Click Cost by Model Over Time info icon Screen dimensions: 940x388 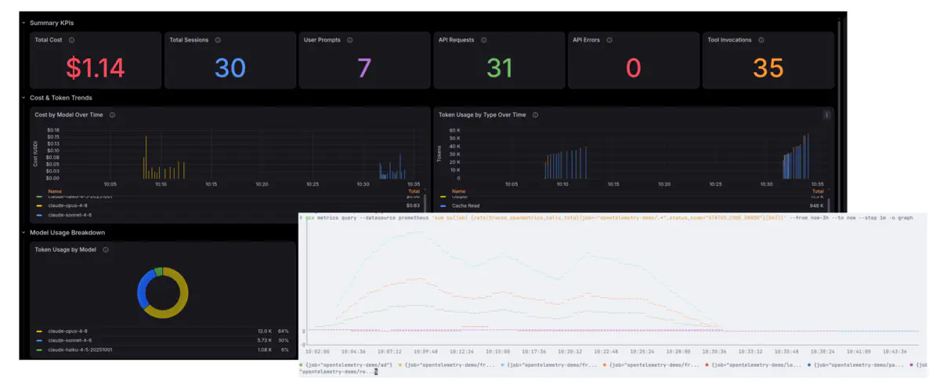[x=112, y=115]
